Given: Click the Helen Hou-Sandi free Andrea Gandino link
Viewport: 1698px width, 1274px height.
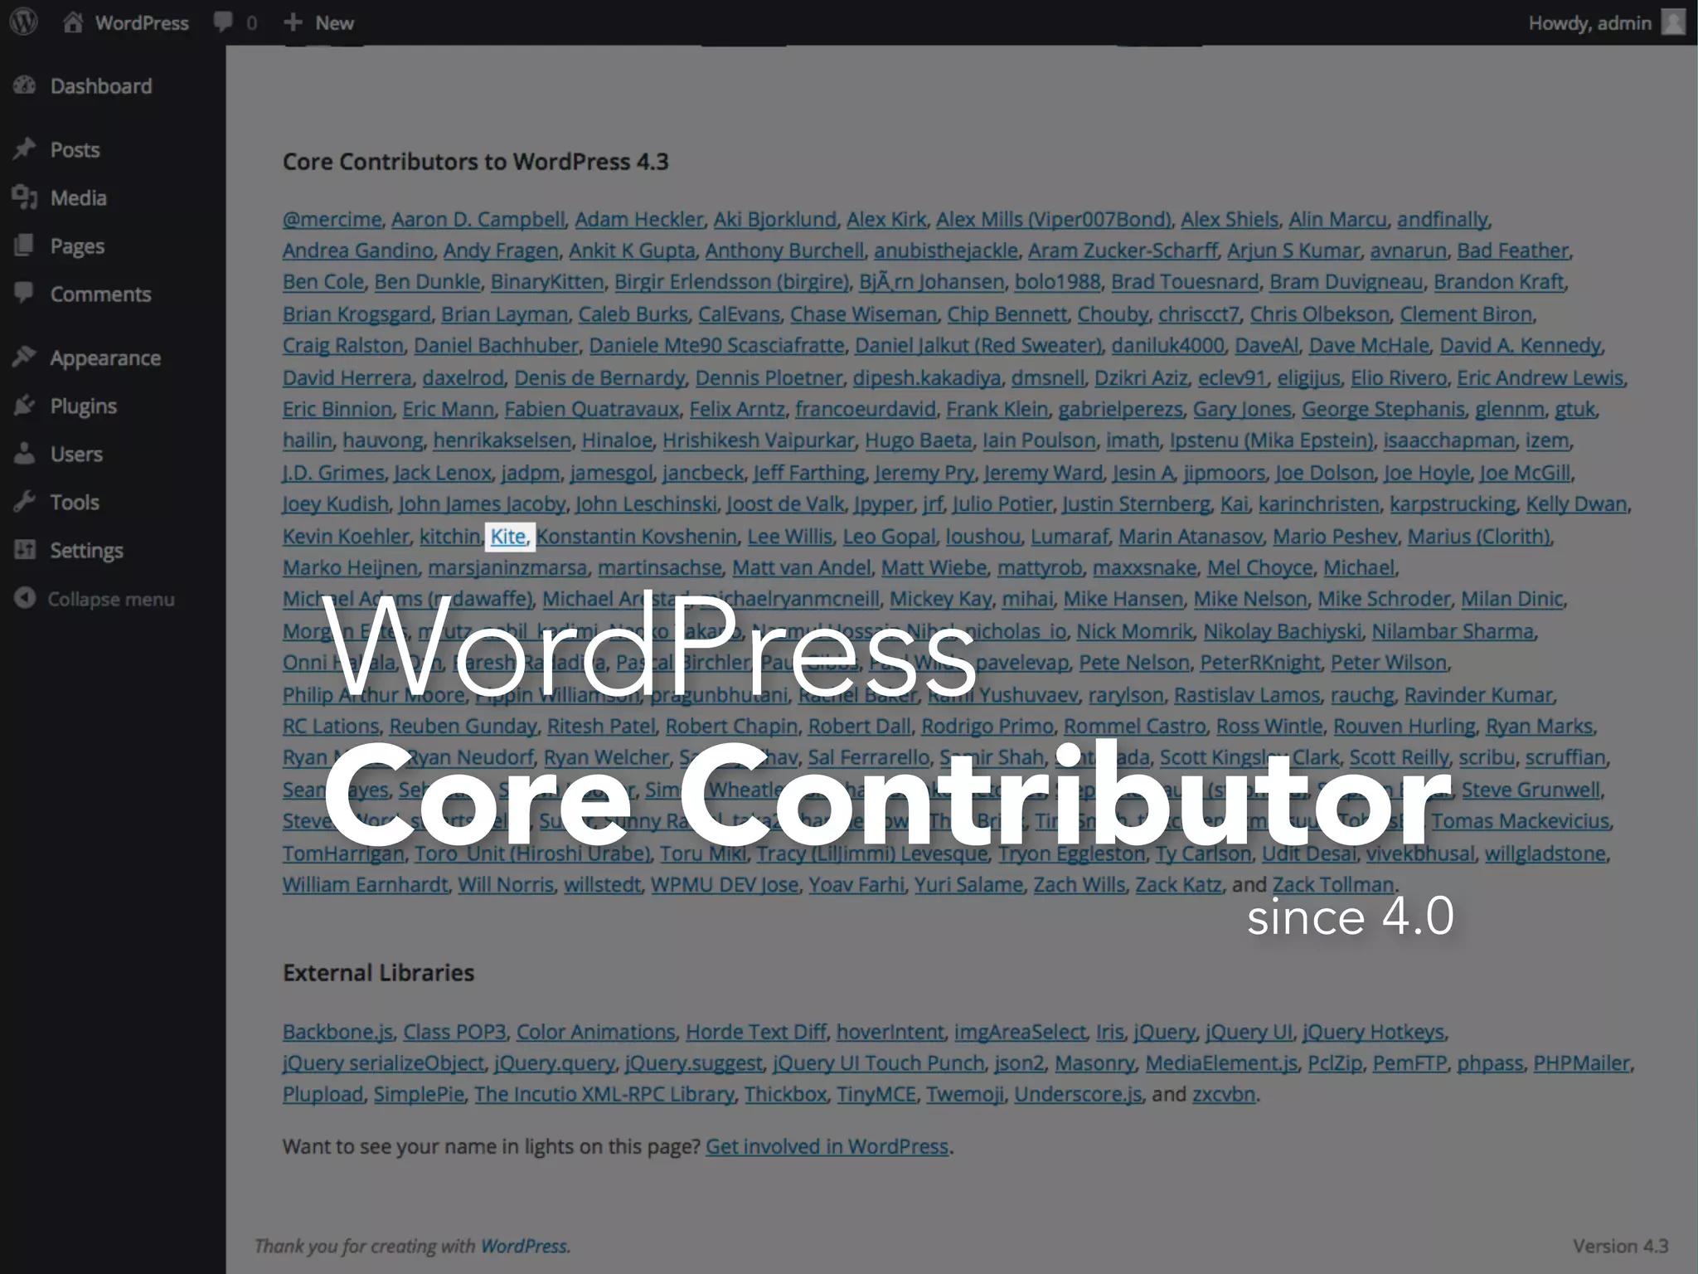Looking at the screenshot, I should coord(357,250).
